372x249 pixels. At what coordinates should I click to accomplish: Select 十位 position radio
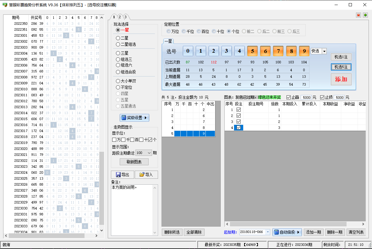click(218, 31)
